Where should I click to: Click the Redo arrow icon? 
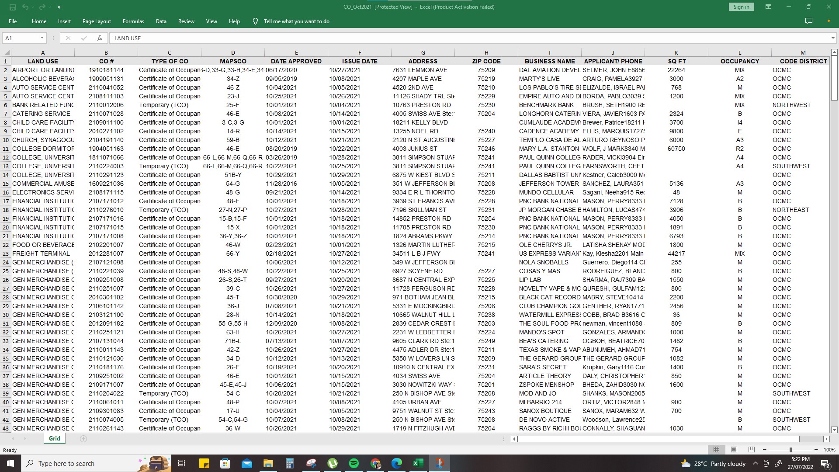pos(42,7)
